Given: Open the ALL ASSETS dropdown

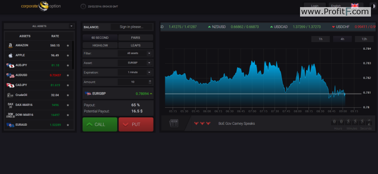Looking at the screenshot, I should point(39,26).
